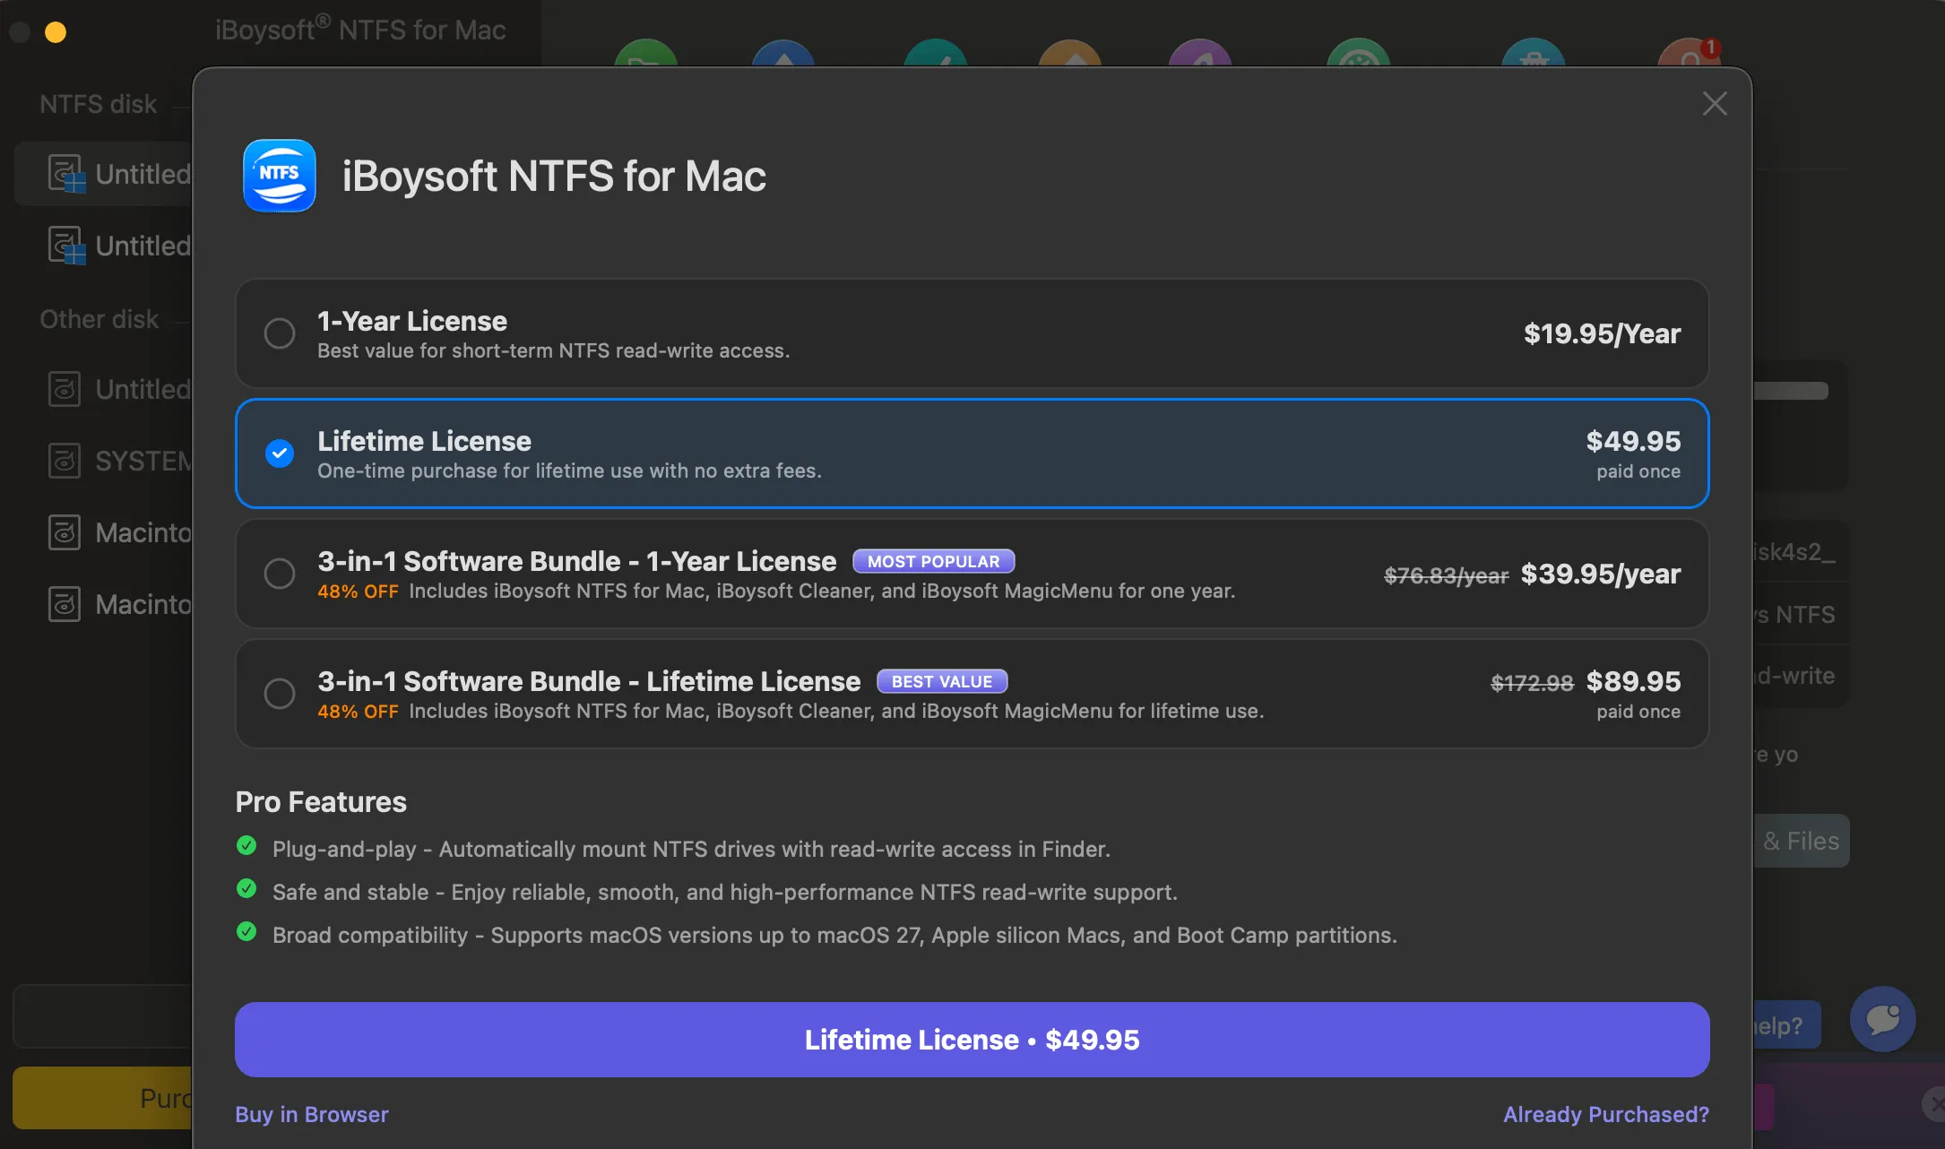
Task: Click 48% OFF in Lifetime bundle row
Action: point(358,712)
